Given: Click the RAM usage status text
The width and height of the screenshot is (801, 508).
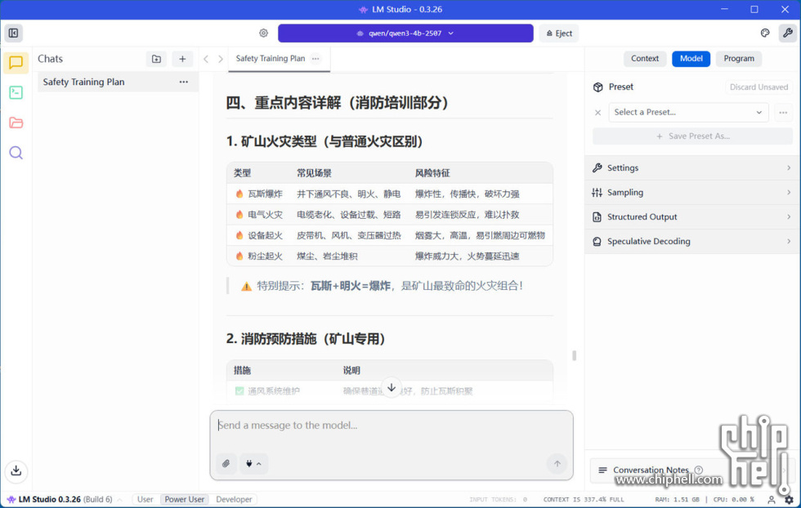Looking at the screenshot, I should click(678, 499).
